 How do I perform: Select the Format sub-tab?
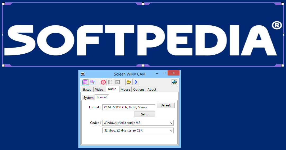102,97
